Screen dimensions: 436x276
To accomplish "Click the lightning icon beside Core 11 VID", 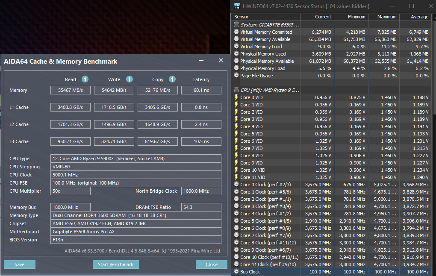I will tap(236, 177).
